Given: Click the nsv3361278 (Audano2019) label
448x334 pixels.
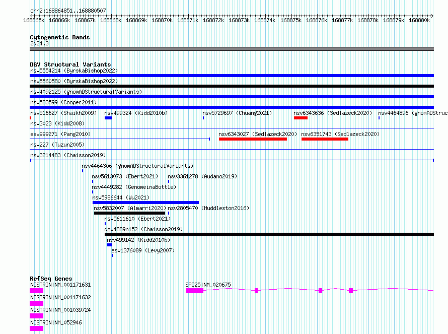Looking at the screenshot, I should 202,176.
